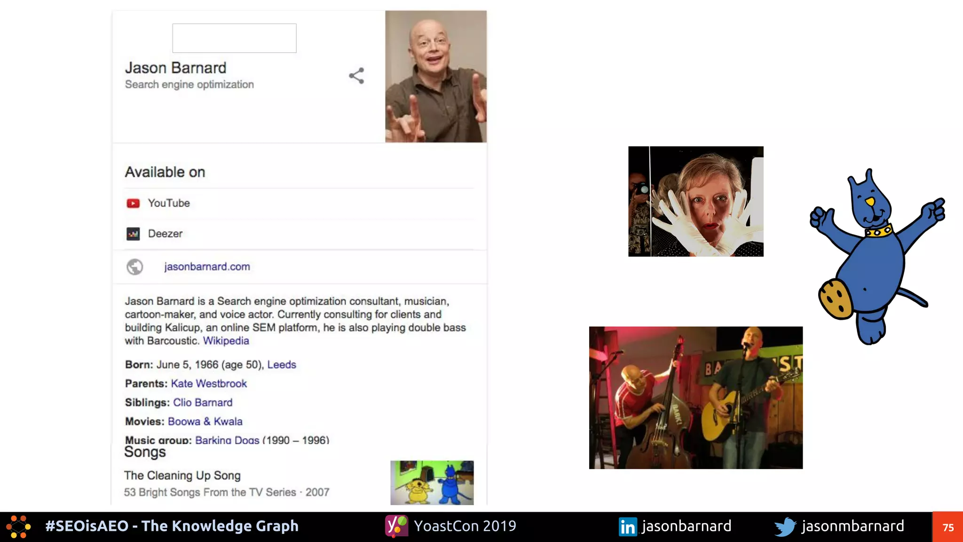Click the blue cartoon dog illustration
This screenshot has height=542, width=963.
(877, 256)
